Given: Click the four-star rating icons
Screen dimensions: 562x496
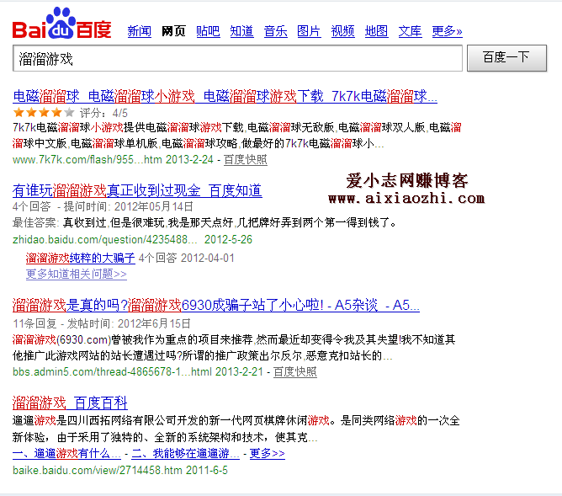Looking at the screenshot, I should [44, 113].
